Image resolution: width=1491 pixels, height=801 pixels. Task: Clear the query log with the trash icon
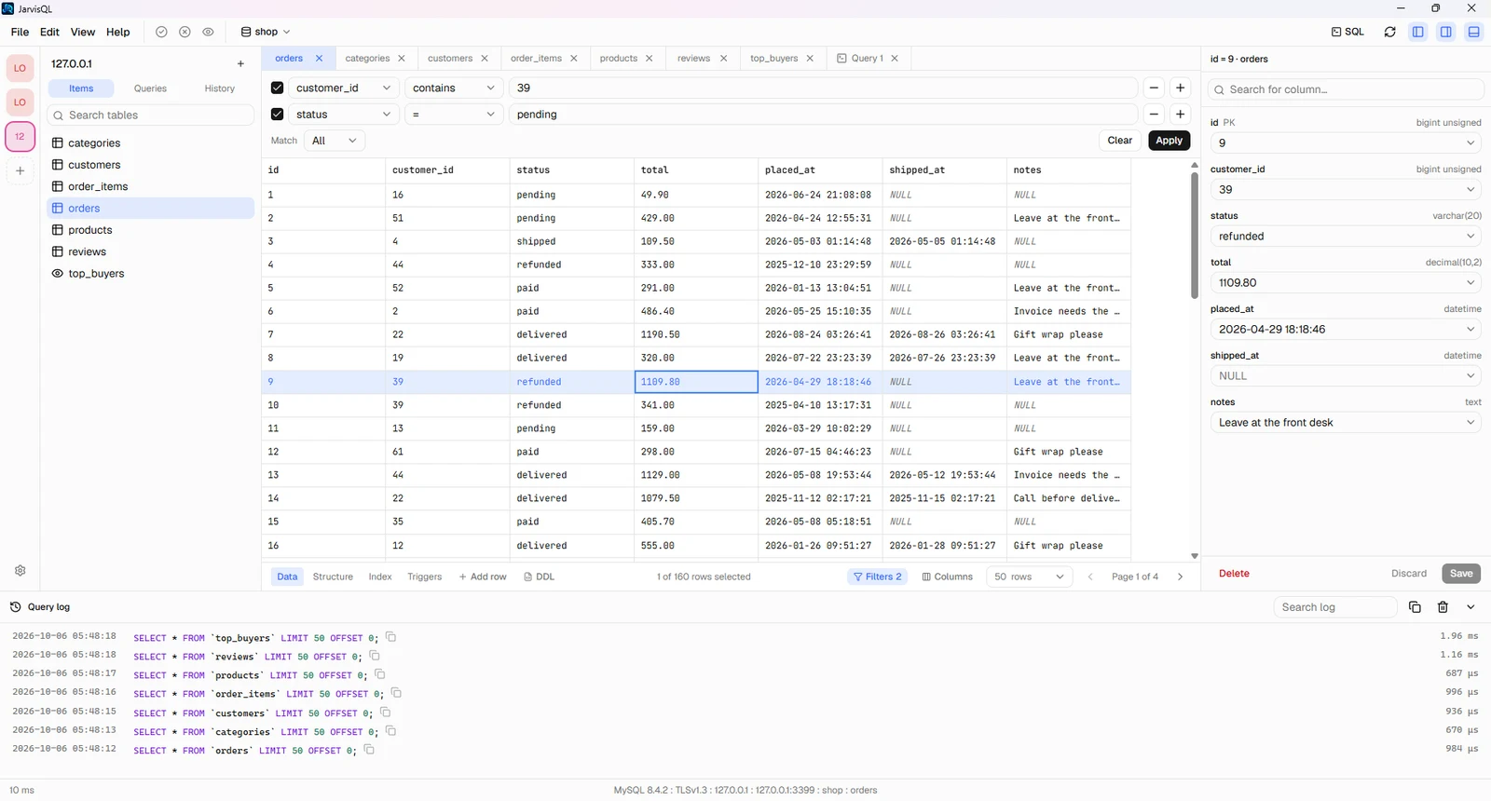tap(1443, 607)
